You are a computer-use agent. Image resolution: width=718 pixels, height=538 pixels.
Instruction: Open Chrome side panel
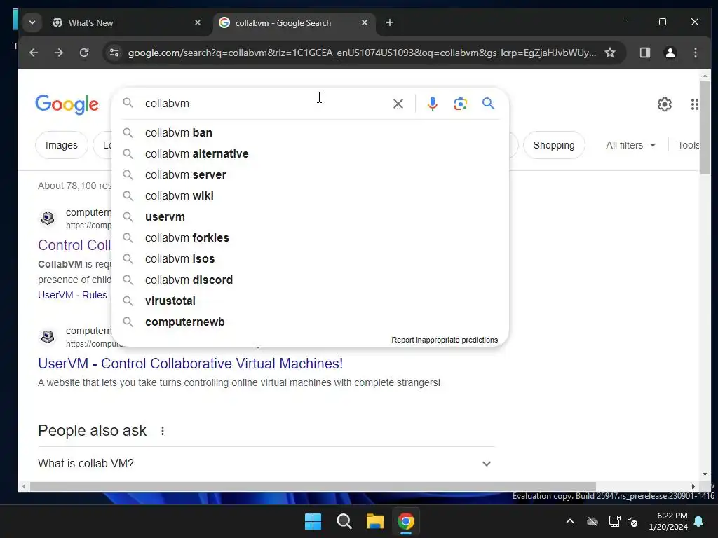point(645,53)
